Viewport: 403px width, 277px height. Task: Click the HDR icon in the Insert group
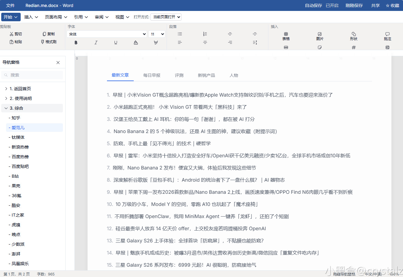point(286,47)
